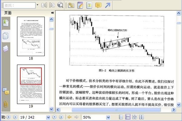Screen dimensions: 182x121
Task: Open the advanced search magnifier icon
Action: (60, 5)
